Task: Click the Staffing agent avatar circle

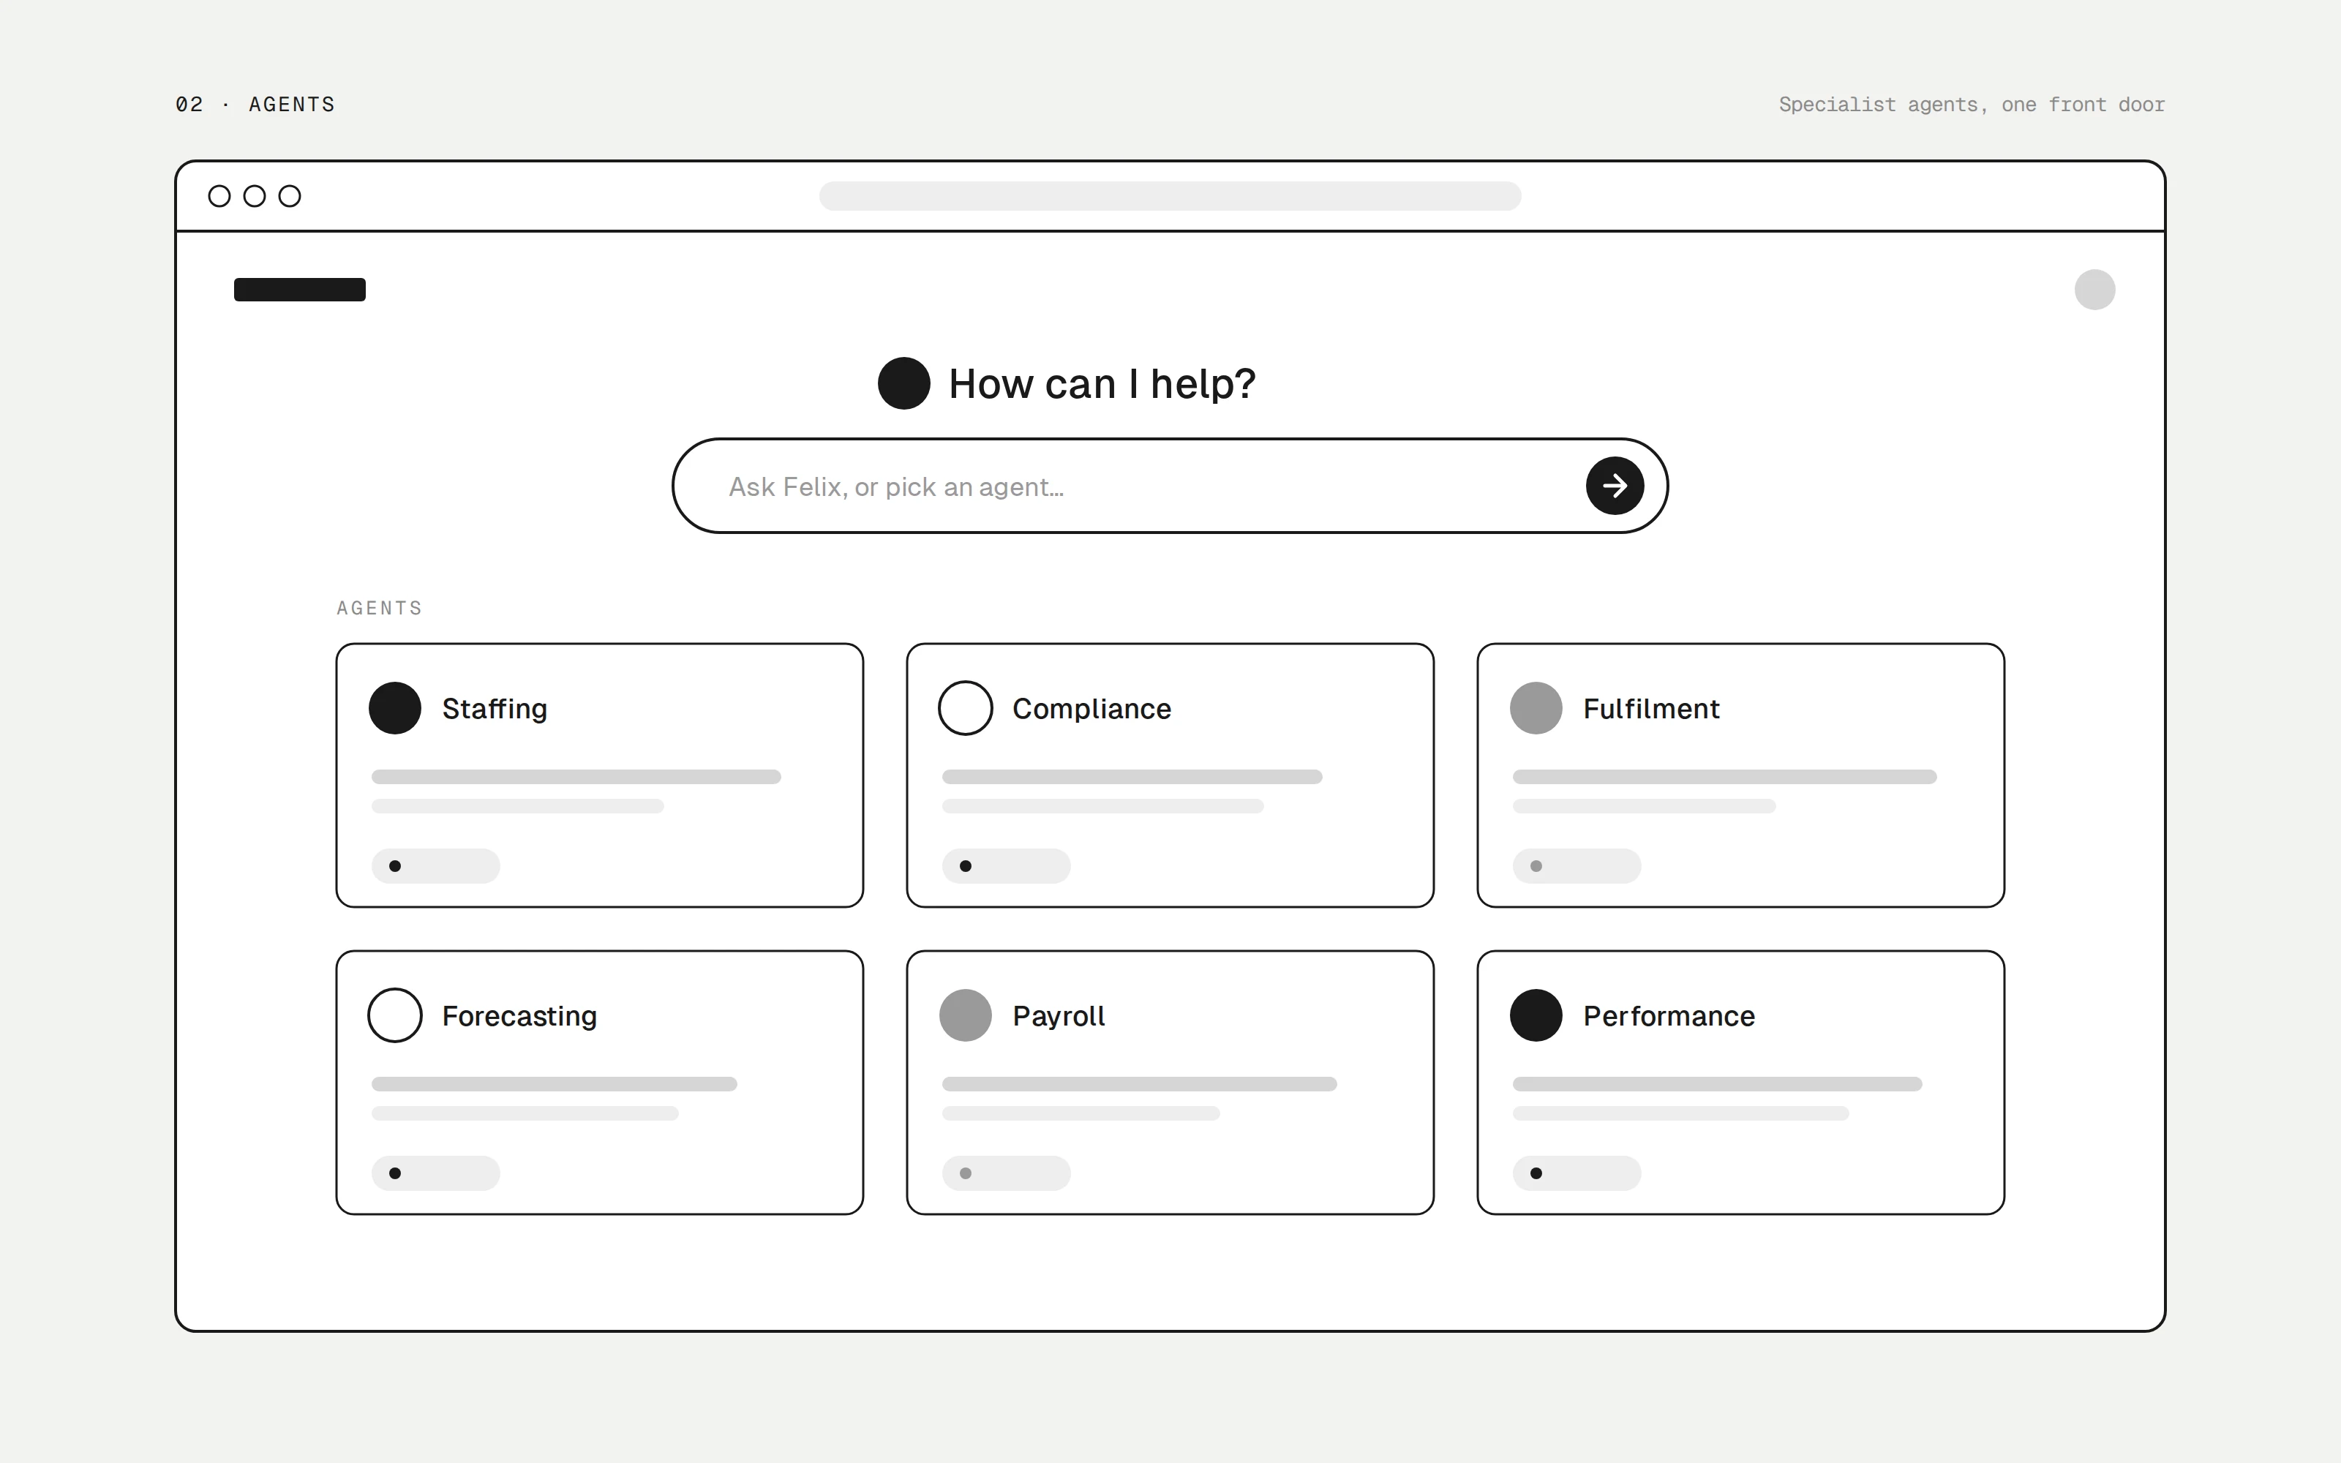Action: (x=395, y=708)
